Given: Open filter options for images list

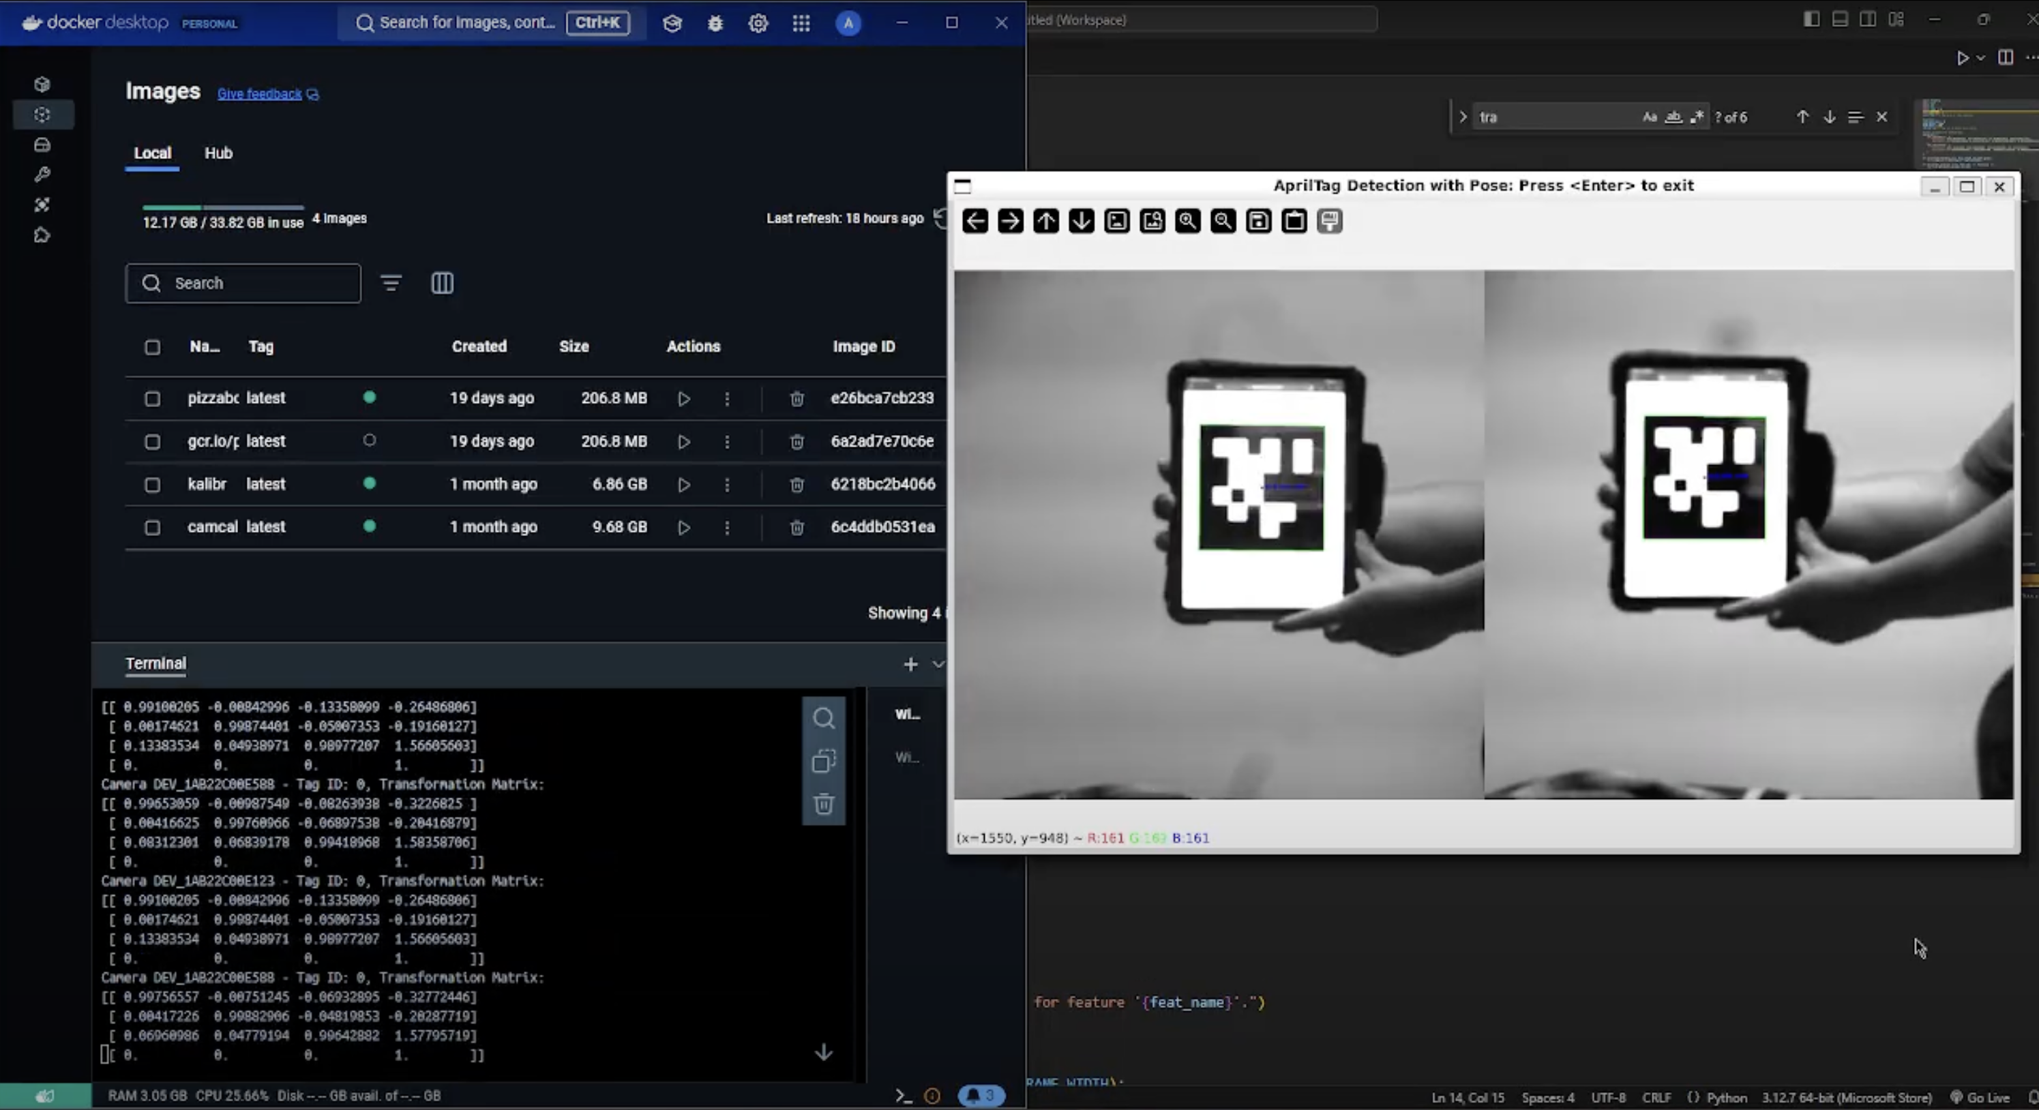Looking at the screenshot, I should click(391, 282).
